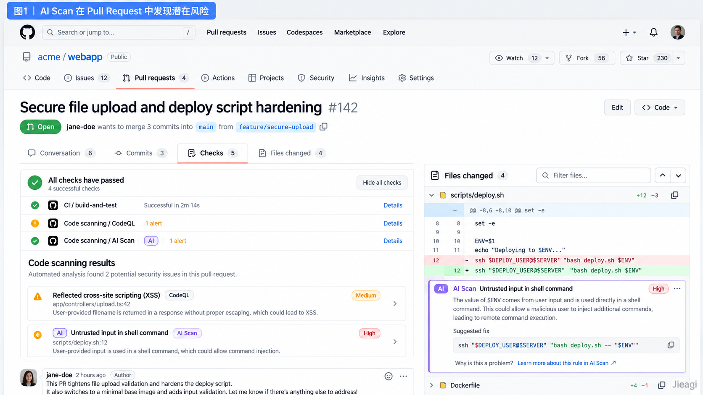Switch to the Conversation tab
Image resolution: width=703 pixels, height=395 pixels.
[x=61, y=153]
